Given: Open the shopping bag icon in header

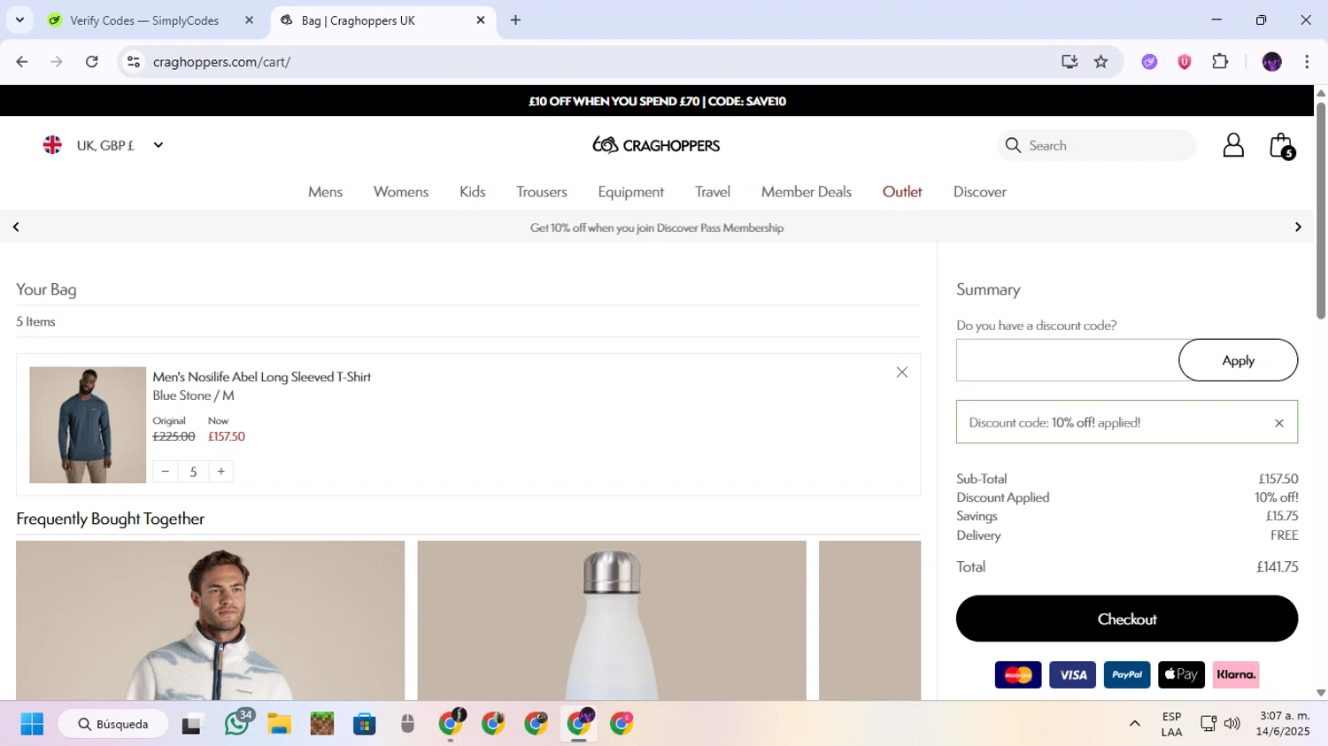Looking at the screenshot, I should (1281, 146).
